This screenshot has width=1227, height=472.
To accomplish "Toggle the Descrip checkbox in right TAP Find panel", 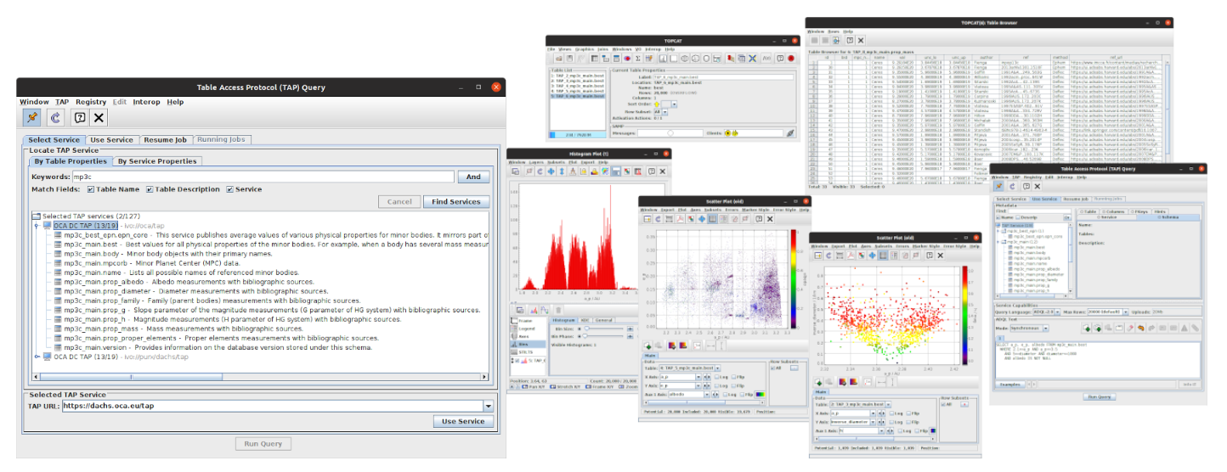I will (x=1018, y=217).
